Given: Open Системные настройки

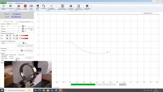Looking at the screenshot, I should pyautogui.click(x=71, y=7).
